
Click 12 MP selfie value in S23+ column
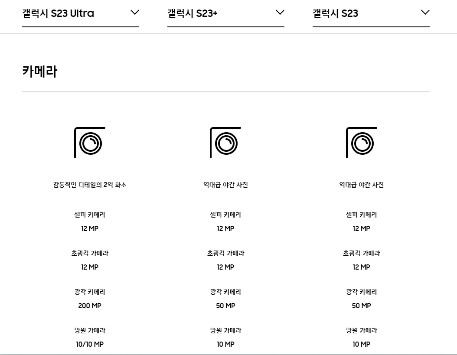pos(225,228)
